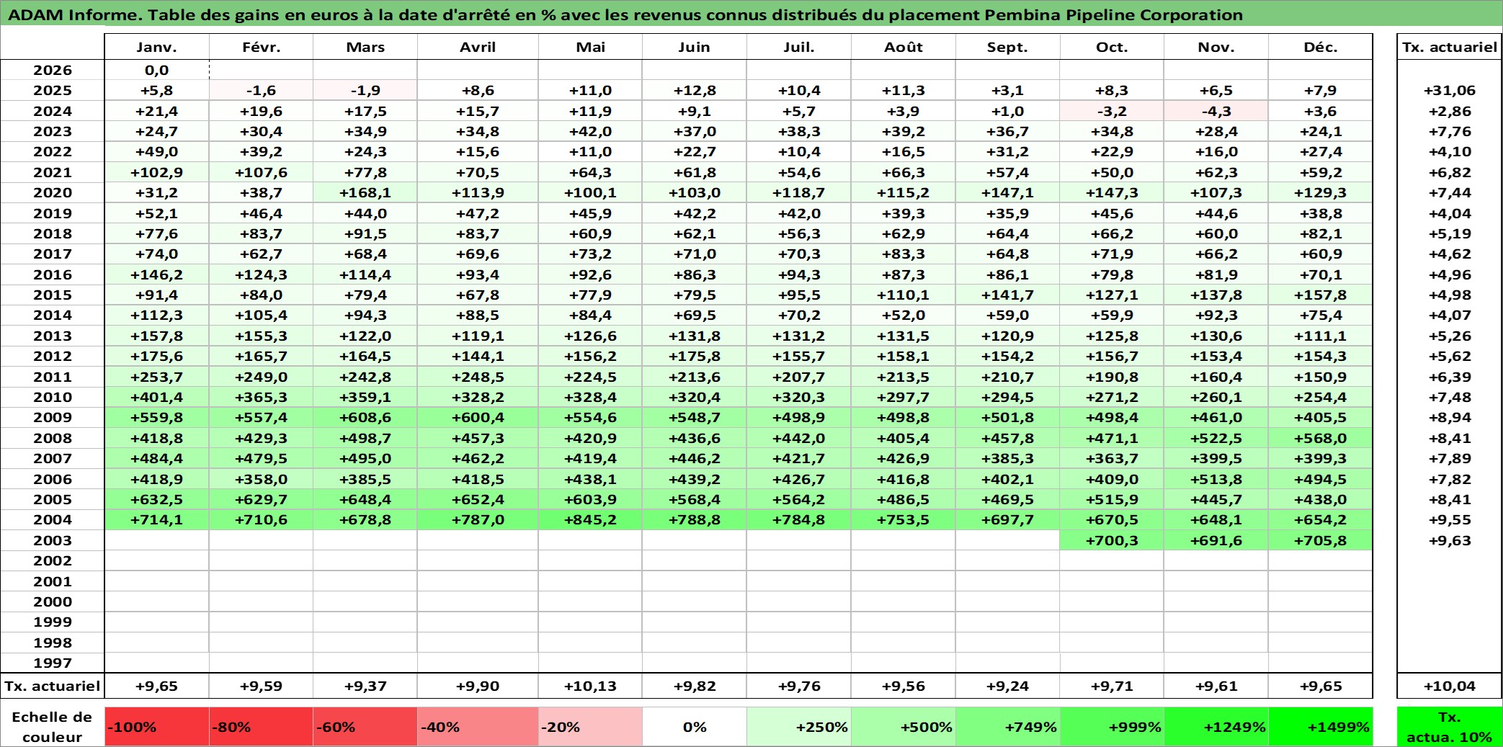
Task: Click the 2009 row label
Action: point(53,417)
